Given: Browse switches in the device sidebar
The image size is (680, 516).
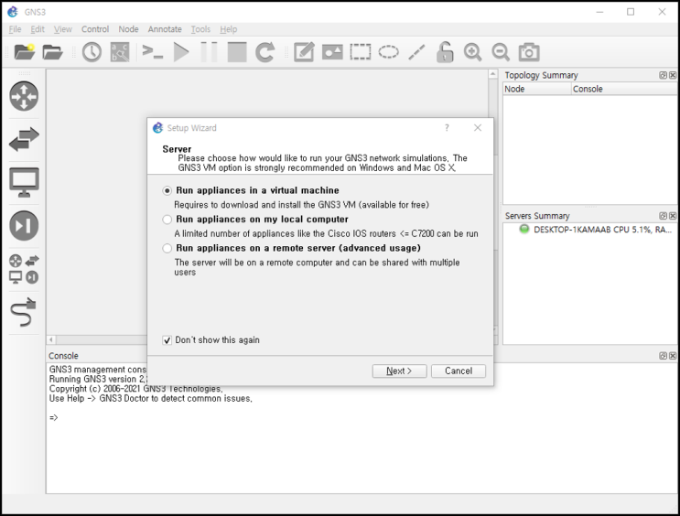Looking at the screenshot, I should [x=24, y=139].
